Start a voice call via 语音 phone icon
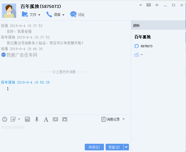 pos(49,15)
